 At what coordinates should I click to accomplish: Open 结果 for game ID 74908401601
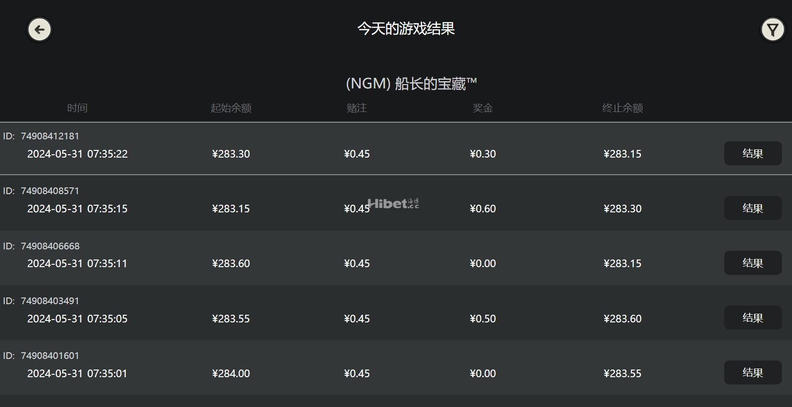point(753,372)
